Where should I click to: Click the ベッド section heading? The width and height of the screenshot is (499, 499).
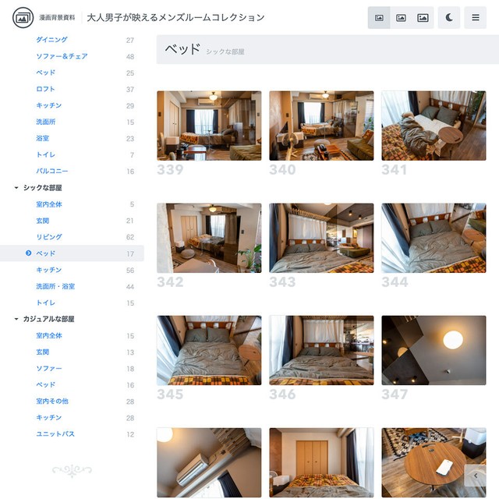pyautogui.click(x=182, y=49)
